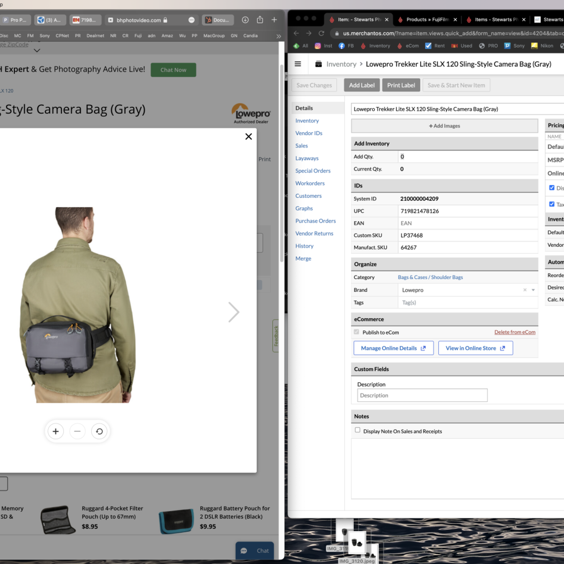This screenshot has height=564, width=564.
Task: Expand the ZipCode chevron on the B&H page
Action: coord(37,51)
